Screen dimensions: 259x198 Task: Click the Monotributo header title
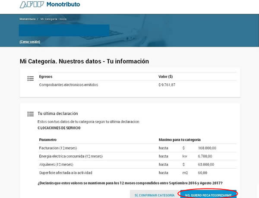click(x=63, y=4)
